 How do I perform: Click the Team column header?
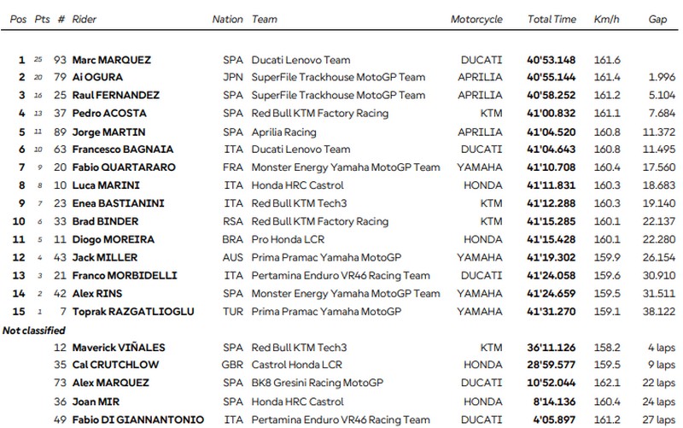(264, 19)
